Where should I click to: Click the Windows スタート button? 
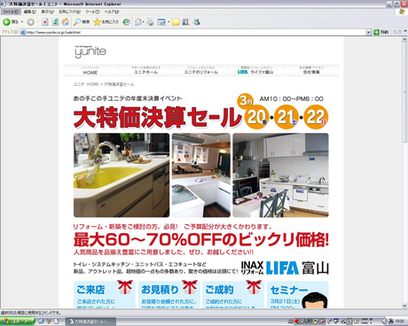(17, 322)
